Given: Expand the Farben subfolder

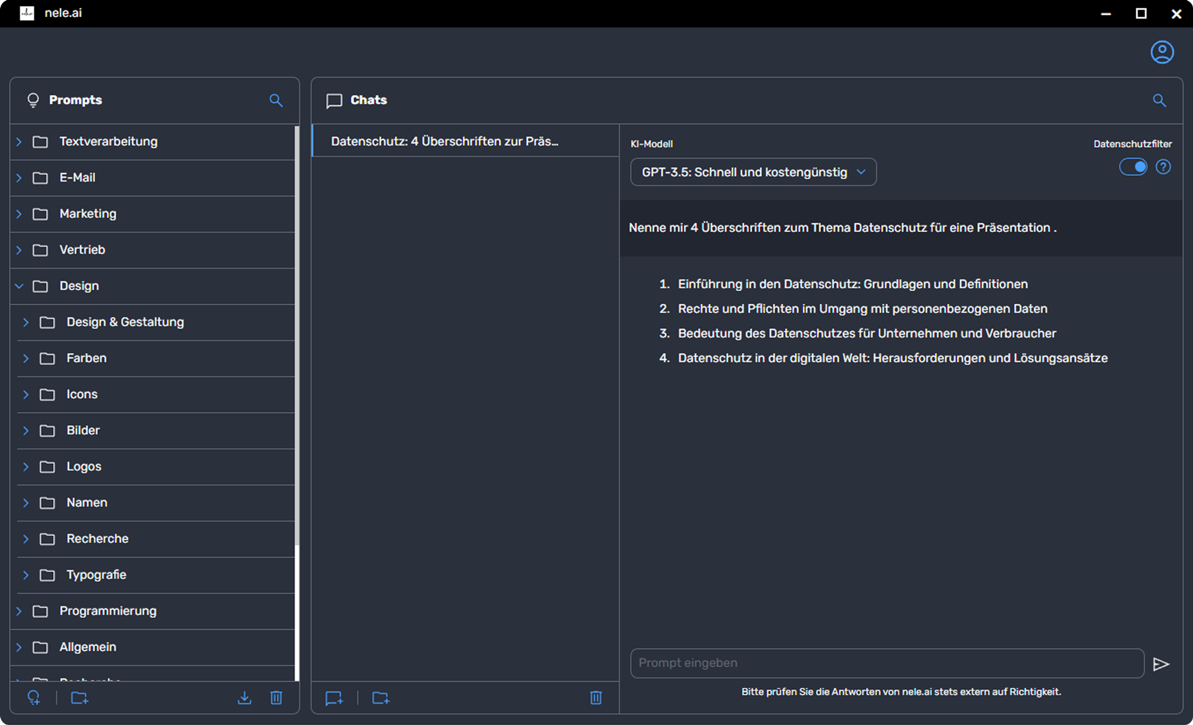Looking at the screenshot, I should point(26,358).
